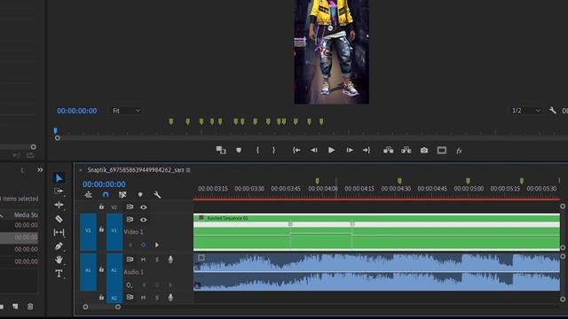Select the Slip tool
The height and width of the screenshot is (319, 568).
tap(59, 232)
